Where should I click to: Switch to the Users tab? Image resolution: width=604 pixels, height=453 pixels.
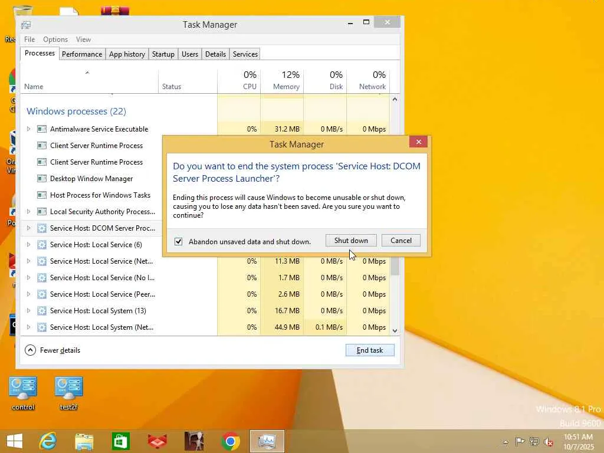point(190,54)
